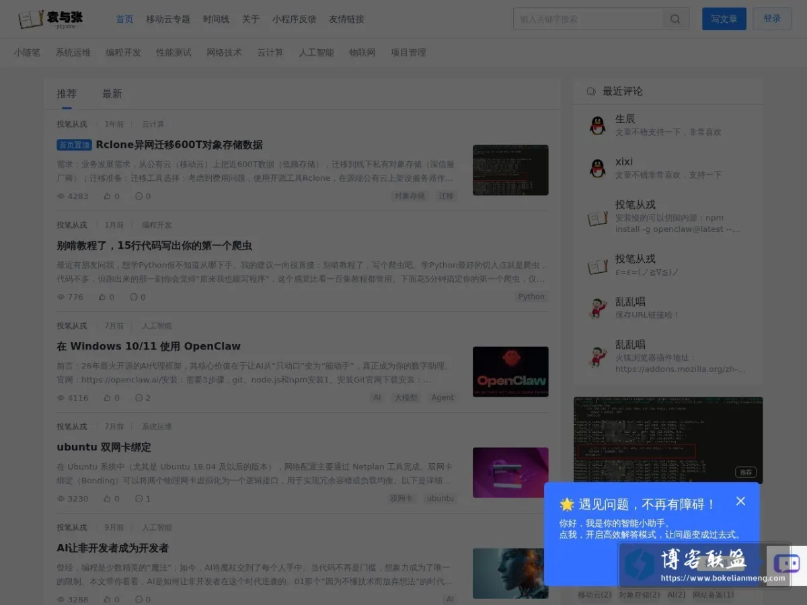Click the 双网卡 tag
This screenshot has height=605, width=807.
point(401,499)
